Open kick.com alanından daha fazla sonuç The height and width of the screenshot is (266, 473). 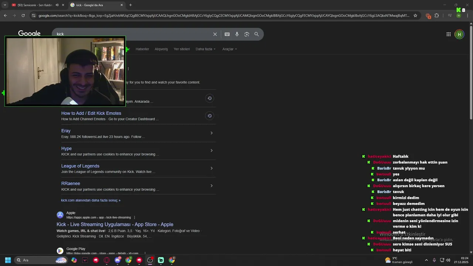coord(91,200)
